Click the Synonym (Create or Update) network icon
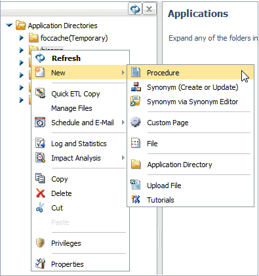259x276 pixels. 136,87
